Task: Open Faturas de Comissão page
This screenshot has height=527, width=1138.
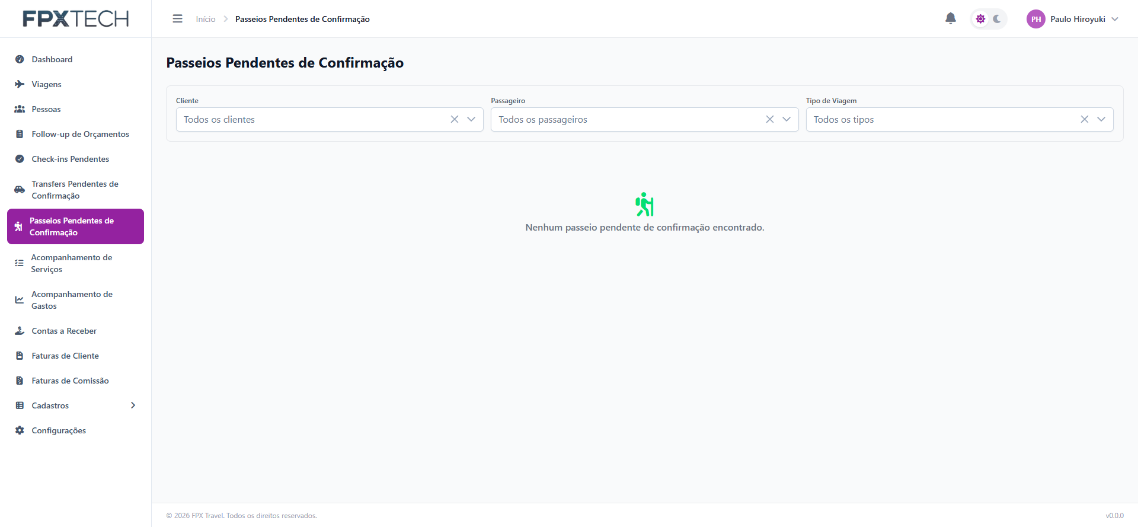Action: click(75, 381)
